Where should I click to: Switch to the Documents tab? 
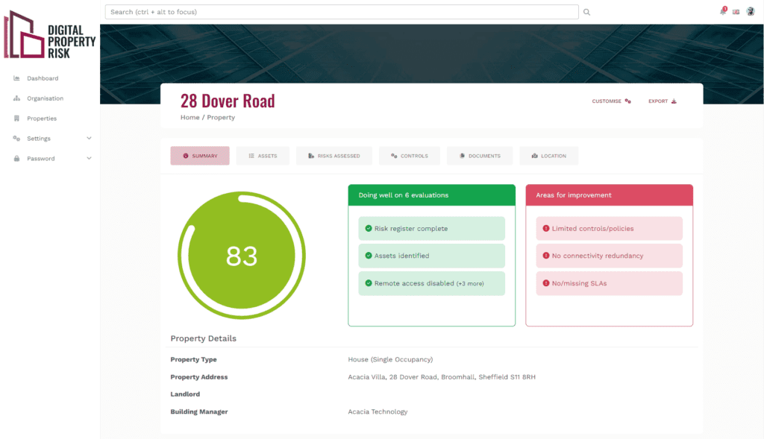479,156
